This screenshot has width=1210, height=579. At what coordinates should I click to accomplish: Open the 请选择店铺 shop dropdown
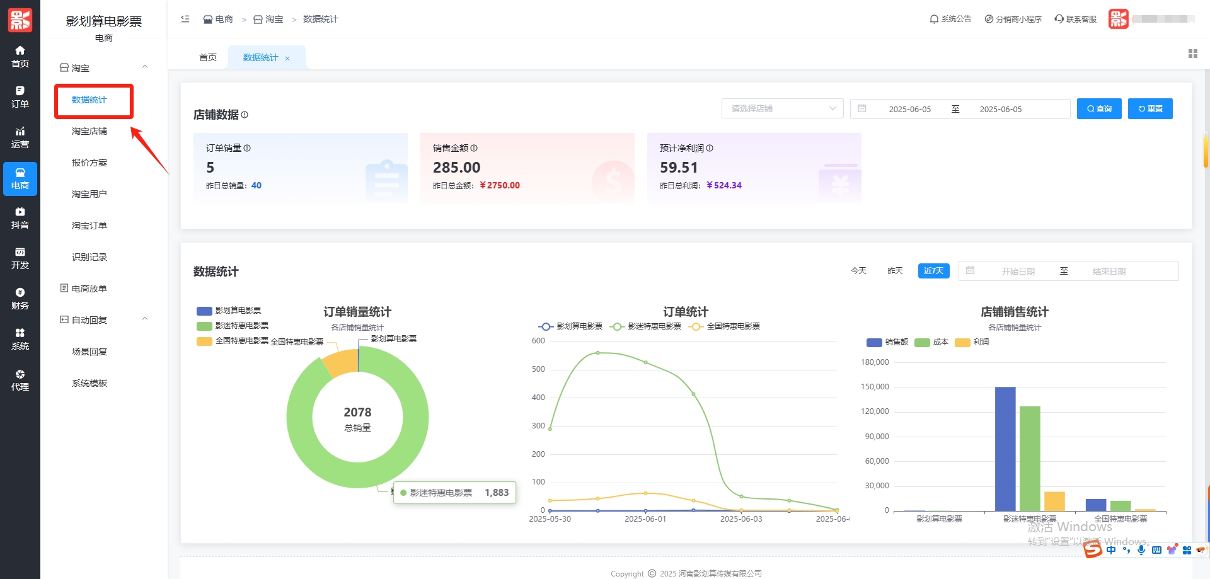[x=783, y=108]
